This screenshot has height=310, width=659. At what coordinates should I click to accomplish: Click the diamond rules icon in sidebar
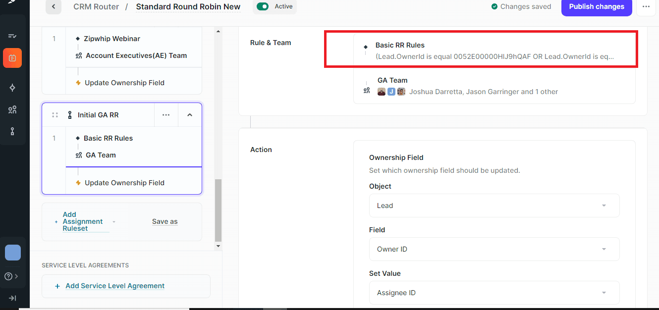[12, 88]
